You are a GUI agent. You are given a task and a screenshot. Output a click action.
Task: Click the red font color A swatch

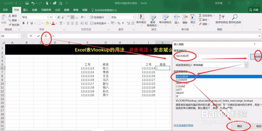click(53, 23)
